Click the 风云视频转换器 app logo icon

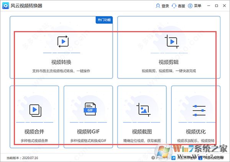[x=6, y=6]
